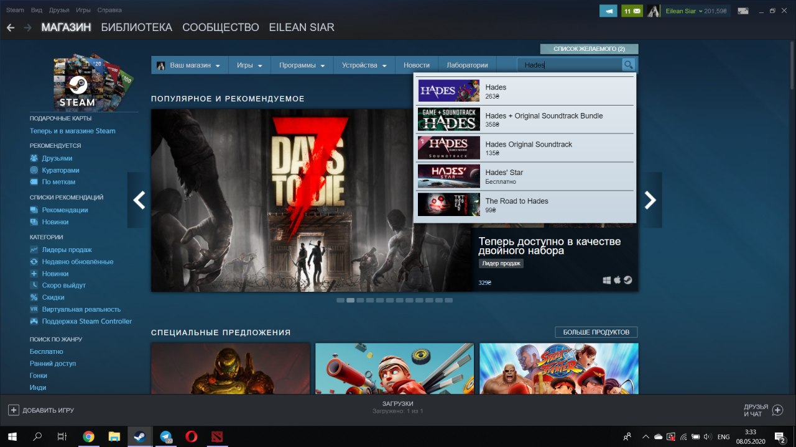Click the Eilean Siar profile avatar
The width and height of the screenshot is (796, 447).
tap(654, 11)
